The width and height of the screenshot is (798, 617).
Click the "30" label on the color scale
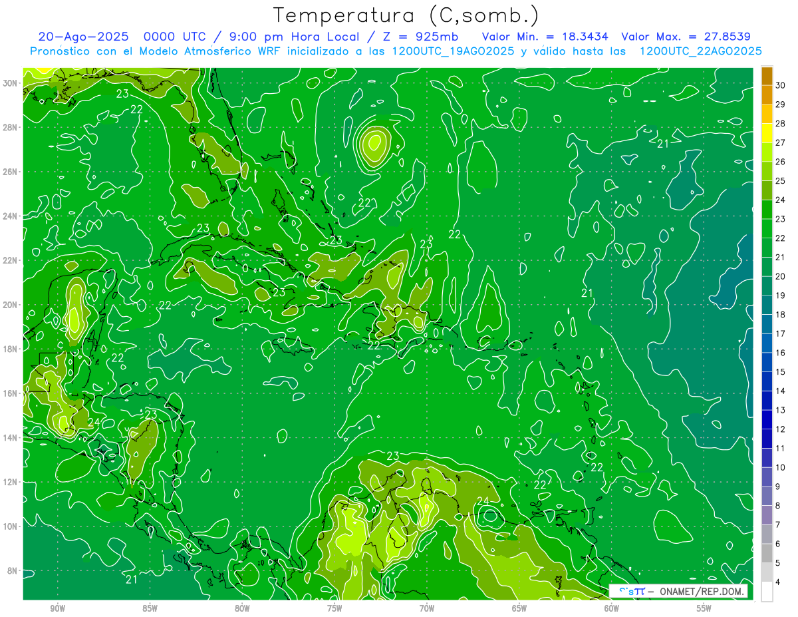click(x=781, y=85)
